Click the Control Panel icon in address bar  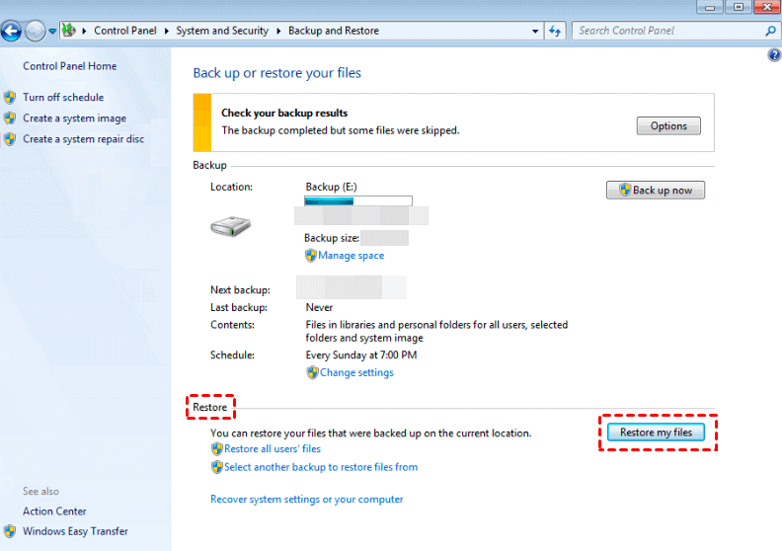point(69,31)
